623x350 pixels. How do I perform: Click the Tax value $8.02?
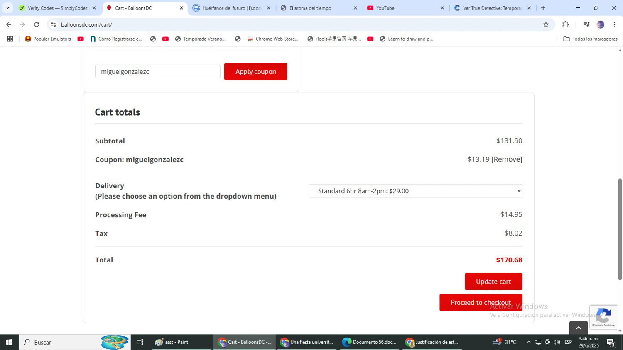tap(513, 233)
